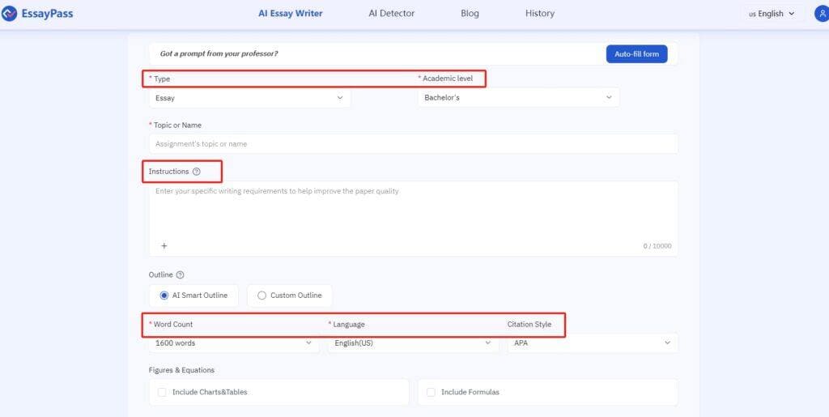Click the EssayPass logo icon
The width and height of the screenshot is (829, 417).
tap(9, 14)
